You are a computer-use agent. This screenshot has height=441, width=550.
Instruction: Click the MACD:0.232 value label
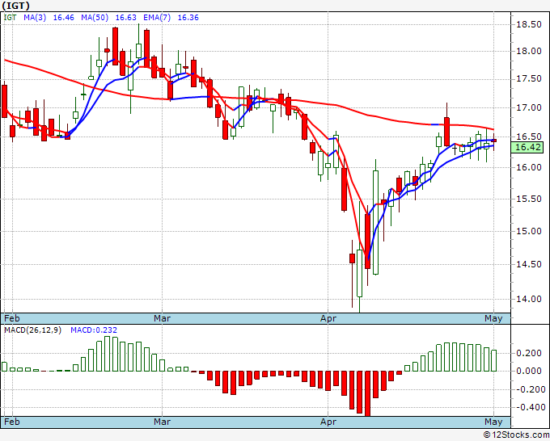tap(94, 330)
